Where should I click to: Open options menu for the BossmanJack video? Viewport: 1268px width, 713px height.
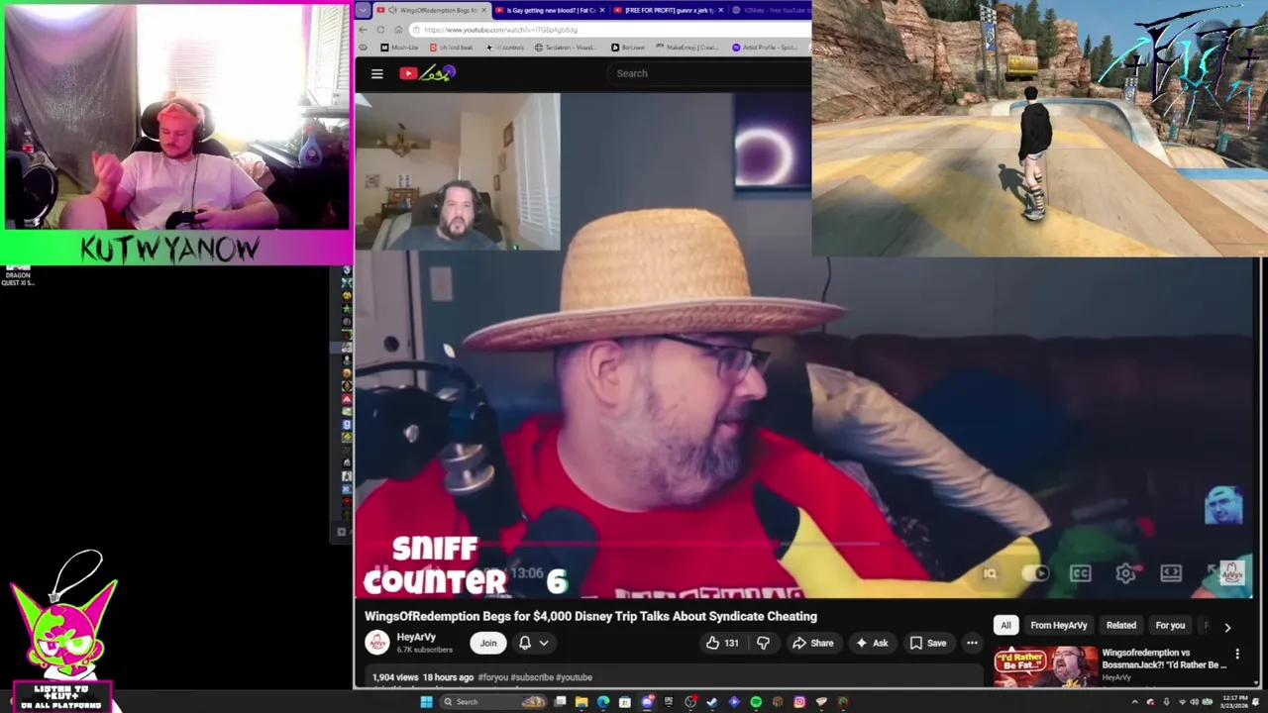tap(1237, 655)
